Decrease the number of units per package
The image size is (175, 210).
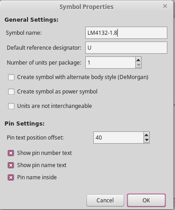[138, 65]
